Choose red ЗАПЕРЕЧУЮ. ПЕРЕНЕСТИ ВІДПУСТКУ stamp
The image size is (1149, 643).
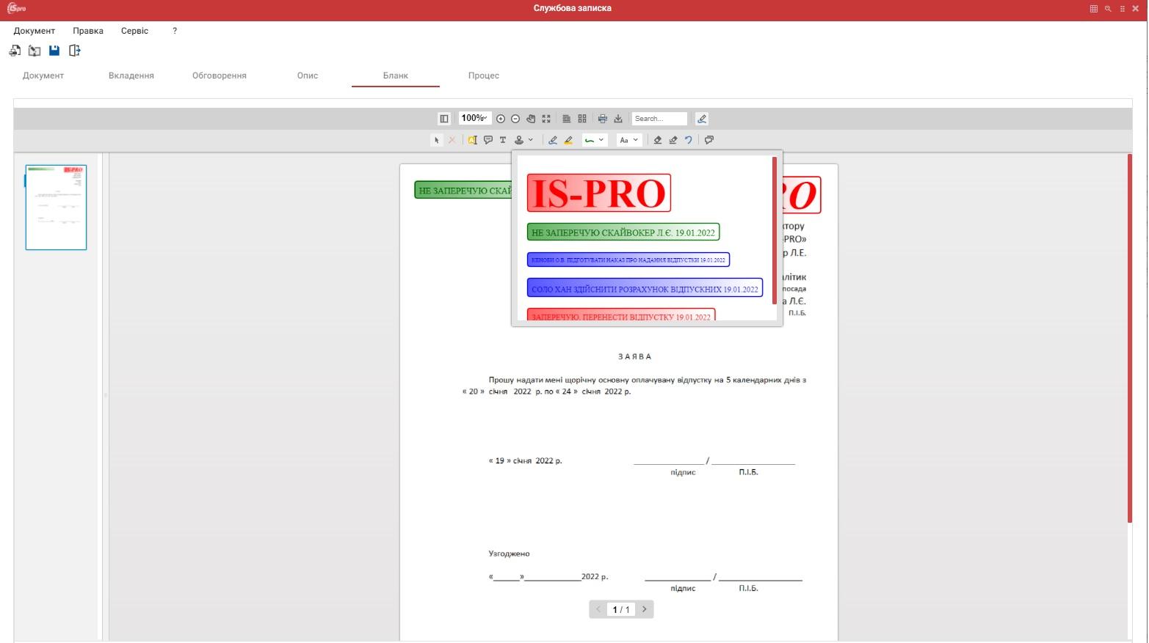point(621,315)
